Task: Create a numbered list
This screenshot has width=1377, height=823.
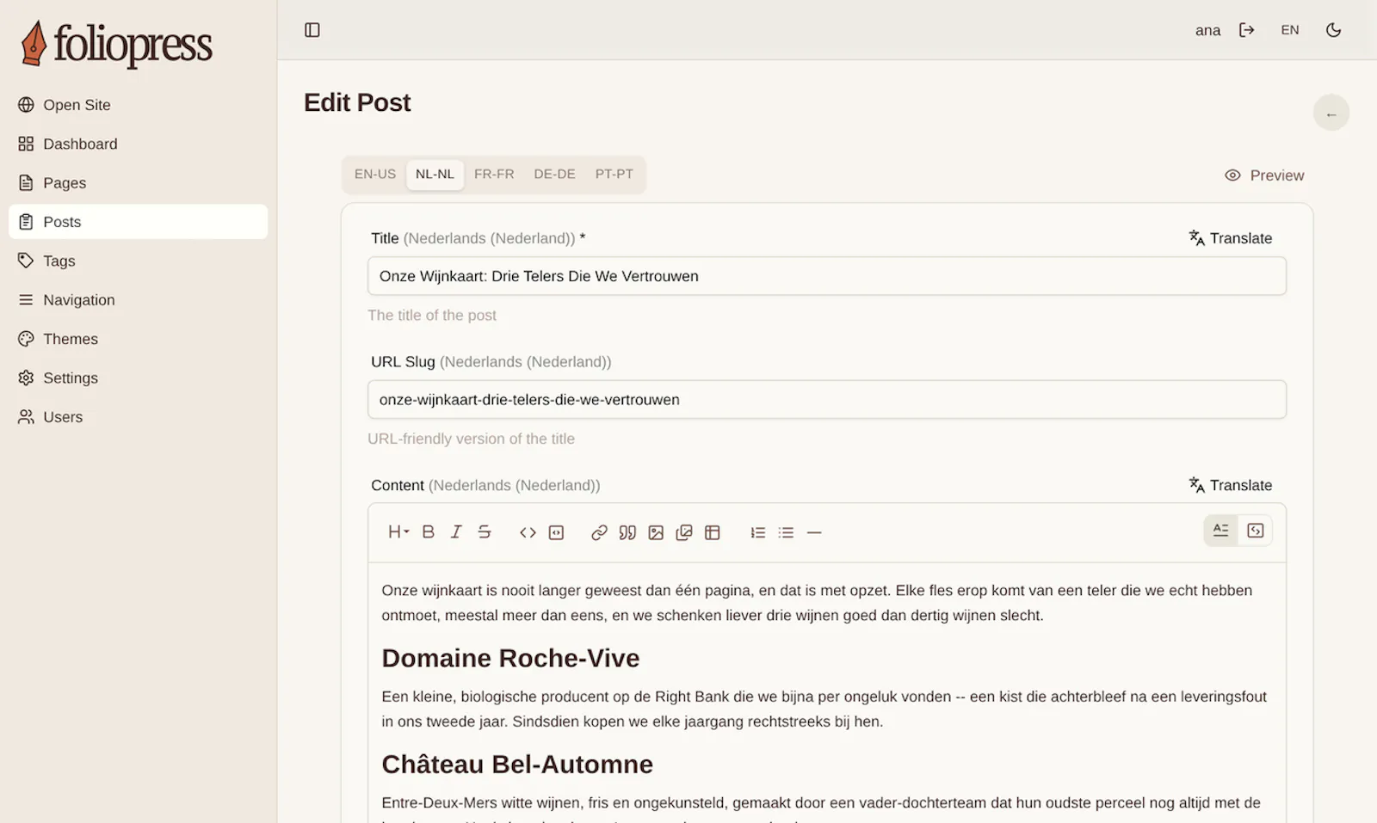Action: (758, 532)
